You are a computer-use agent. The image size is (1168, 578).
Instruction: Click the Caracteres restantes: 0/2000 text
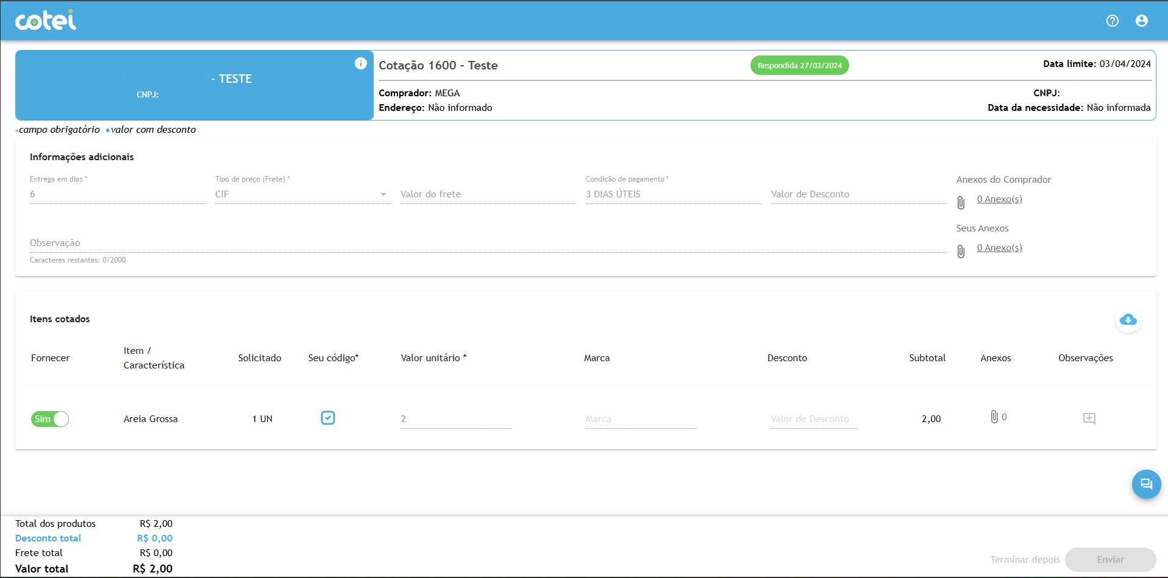[x=78, y=260]
